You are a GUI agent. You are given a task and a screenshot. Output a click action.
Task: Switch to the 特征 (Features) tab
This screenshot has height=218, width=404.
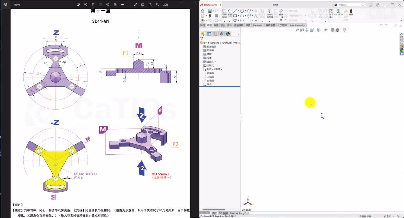click(203, 26)
